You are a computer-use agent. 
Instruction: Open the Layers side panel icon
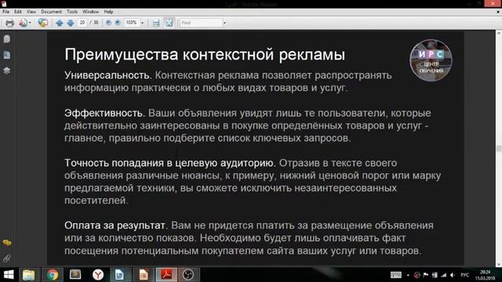(x=7, y=70)
